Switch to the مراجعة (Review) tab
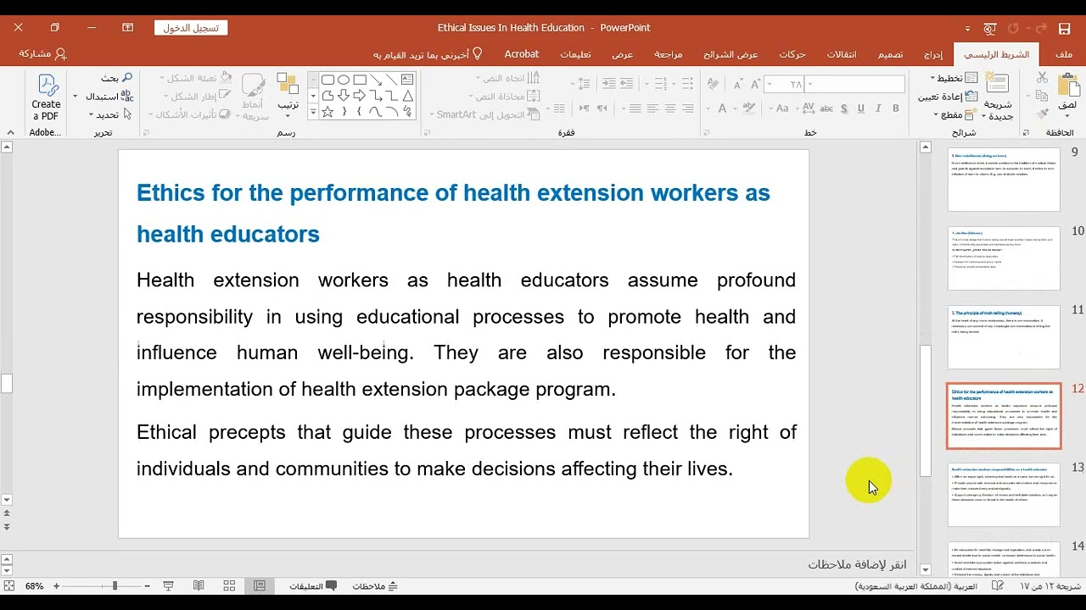Image resolution: width=1086 pixels, height=610 pixels. pos(668,54)
